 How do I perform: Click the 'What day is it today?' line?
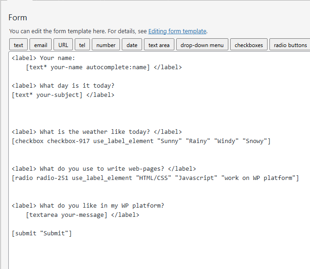(x=63, y=86)
